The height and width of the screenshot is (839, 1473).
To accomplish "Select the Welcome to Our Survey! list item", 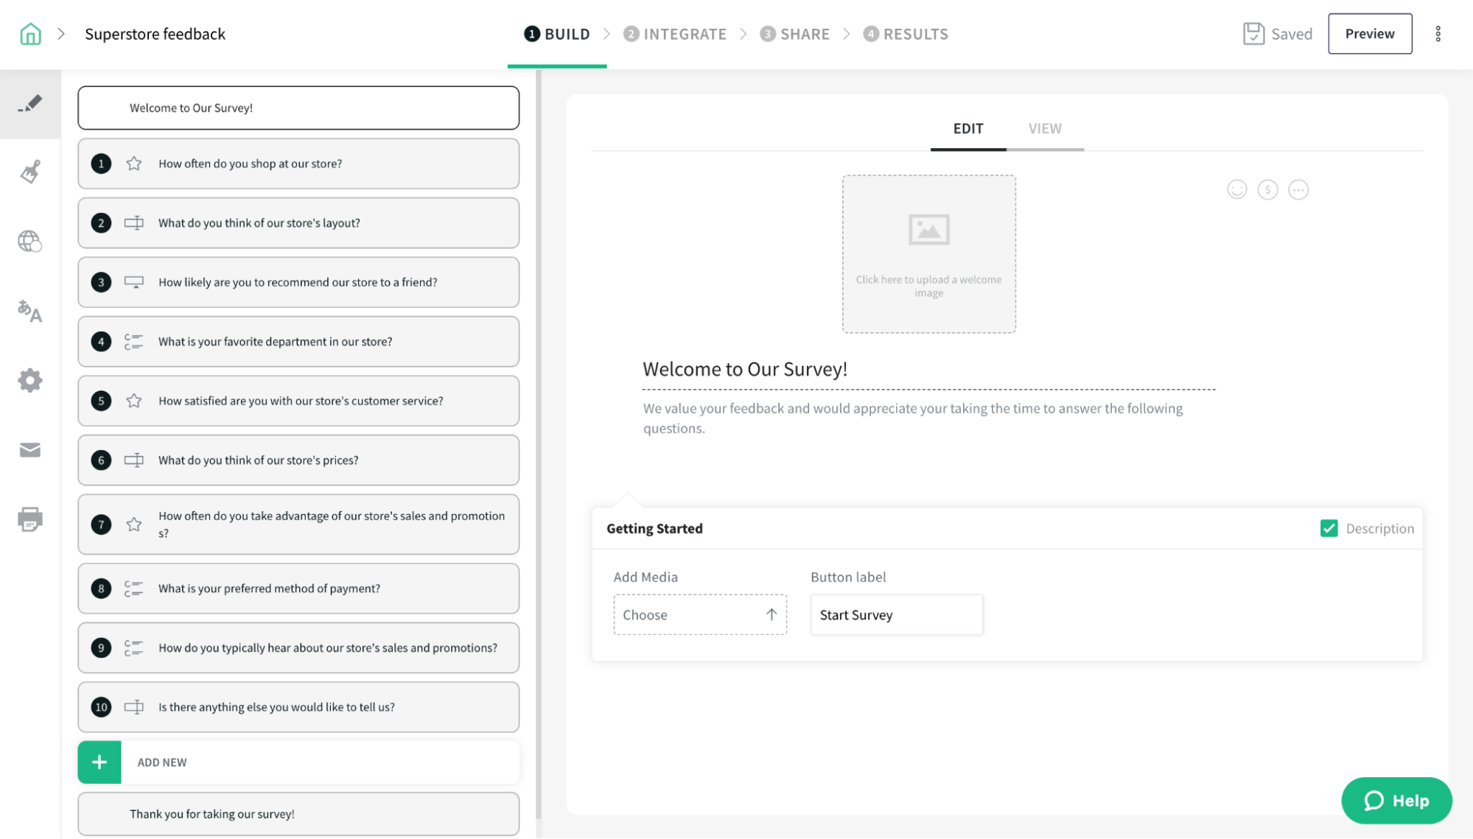I will (x=298, y=108).
